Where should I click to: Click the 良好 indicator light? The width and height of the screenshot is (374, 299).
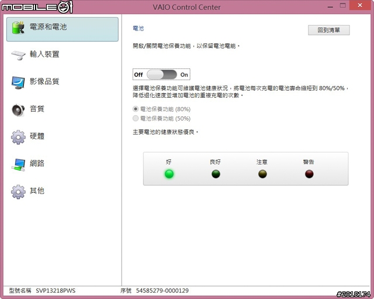click(x=216, y=174)
